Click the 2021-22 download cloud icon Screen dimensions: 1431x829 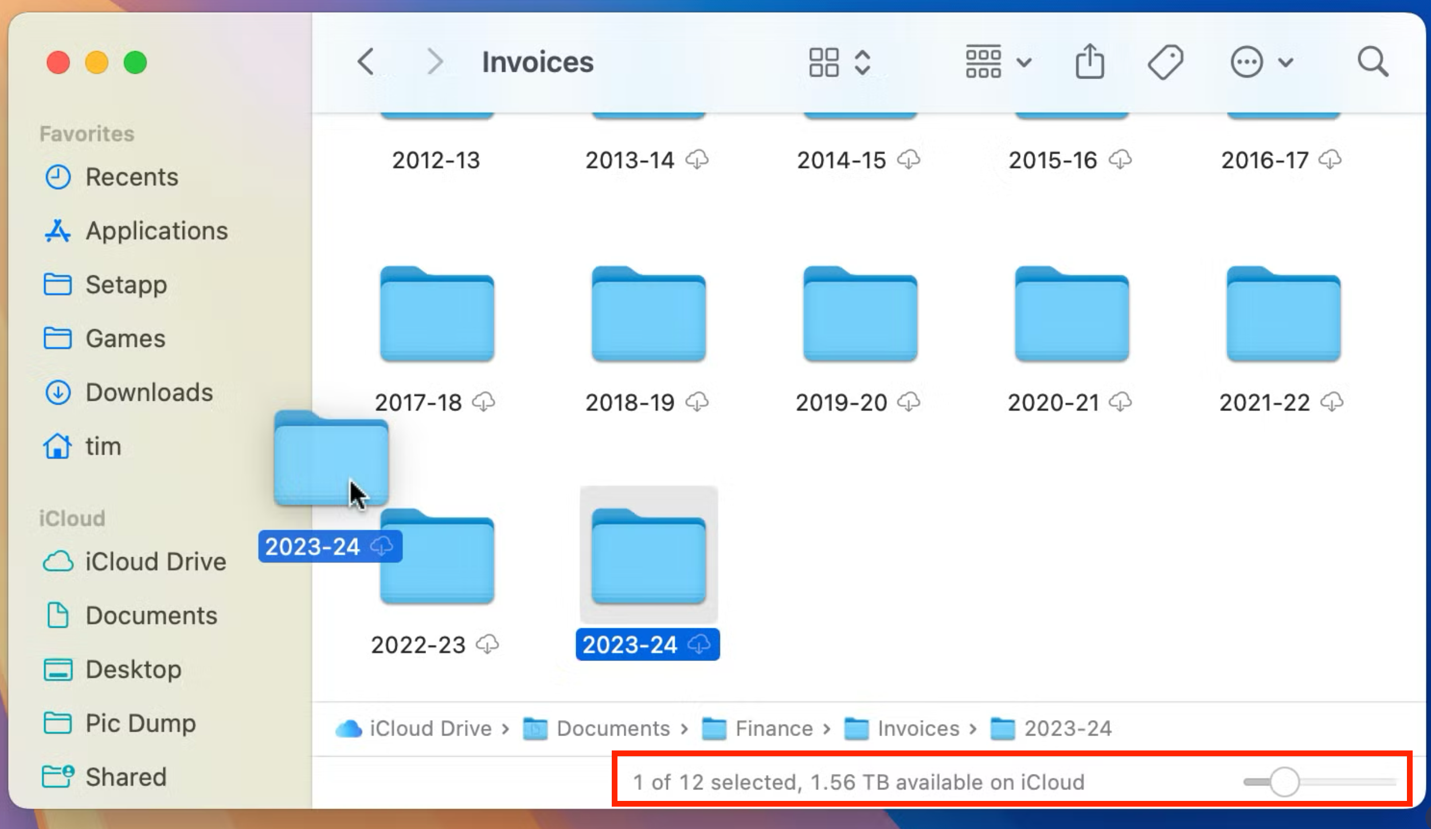click(1332, 402)
